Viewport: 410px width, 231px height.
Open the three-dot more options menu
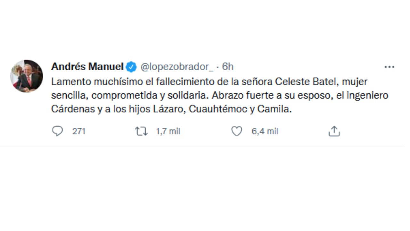389,66
